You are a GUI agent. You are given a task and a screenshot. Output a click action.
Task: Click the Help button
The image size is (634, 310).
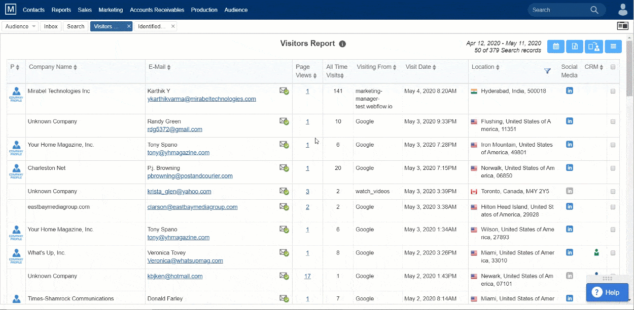[x=607, y=292]
